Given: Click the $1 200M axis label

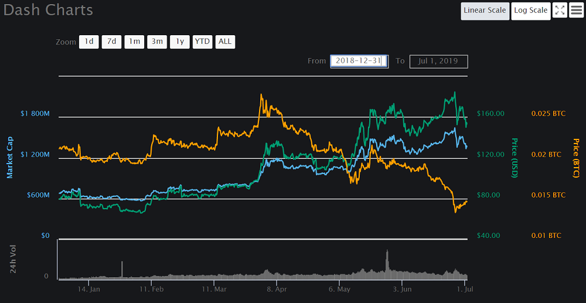Looking at the screenshot, I should pos(35,154).
